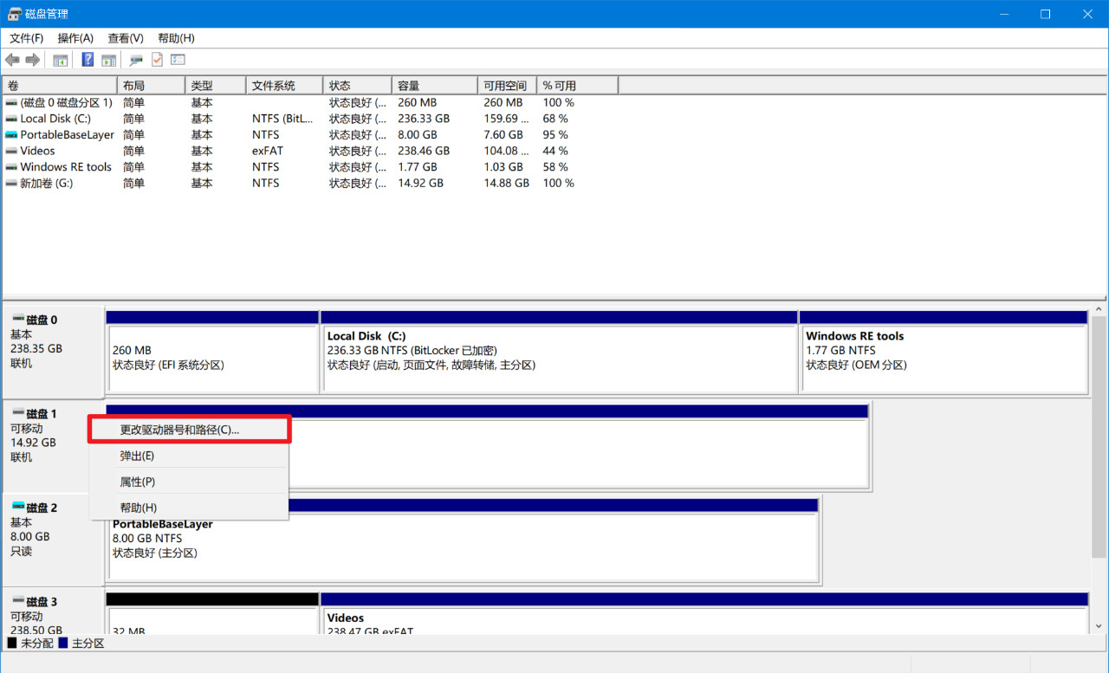Open the 操作(A) menu

tap(75, 38)
